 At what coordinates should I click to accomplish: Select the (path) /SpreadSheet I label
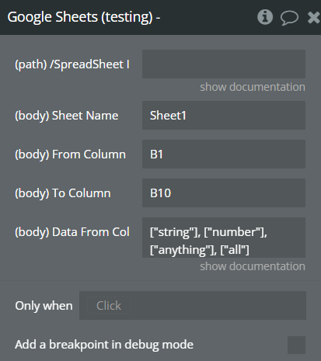72,64
